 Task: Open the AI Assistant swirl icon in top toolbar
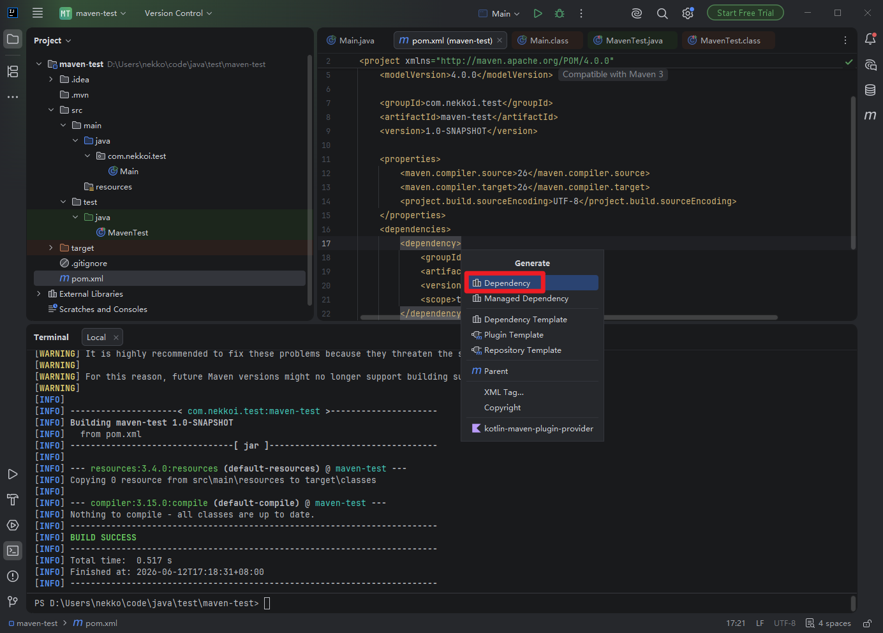pos(636,13)
